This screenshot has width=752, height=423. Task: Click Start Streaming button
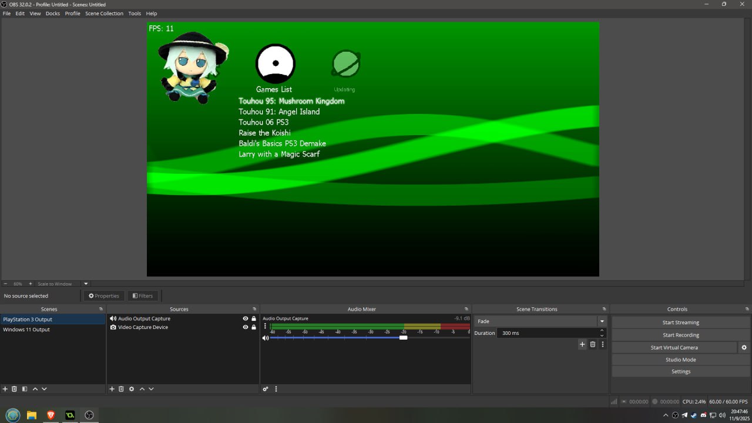(x=681, y=323)
